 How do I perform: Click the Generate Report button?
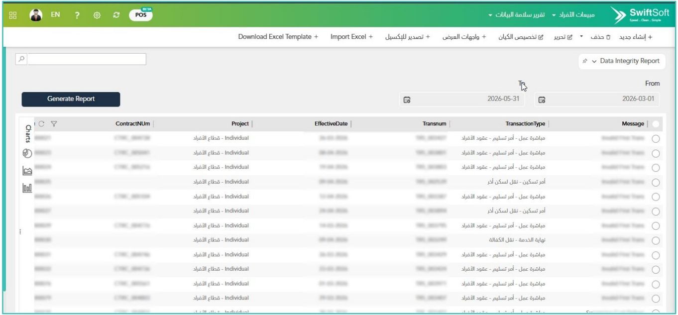click(x=71, y=99)
